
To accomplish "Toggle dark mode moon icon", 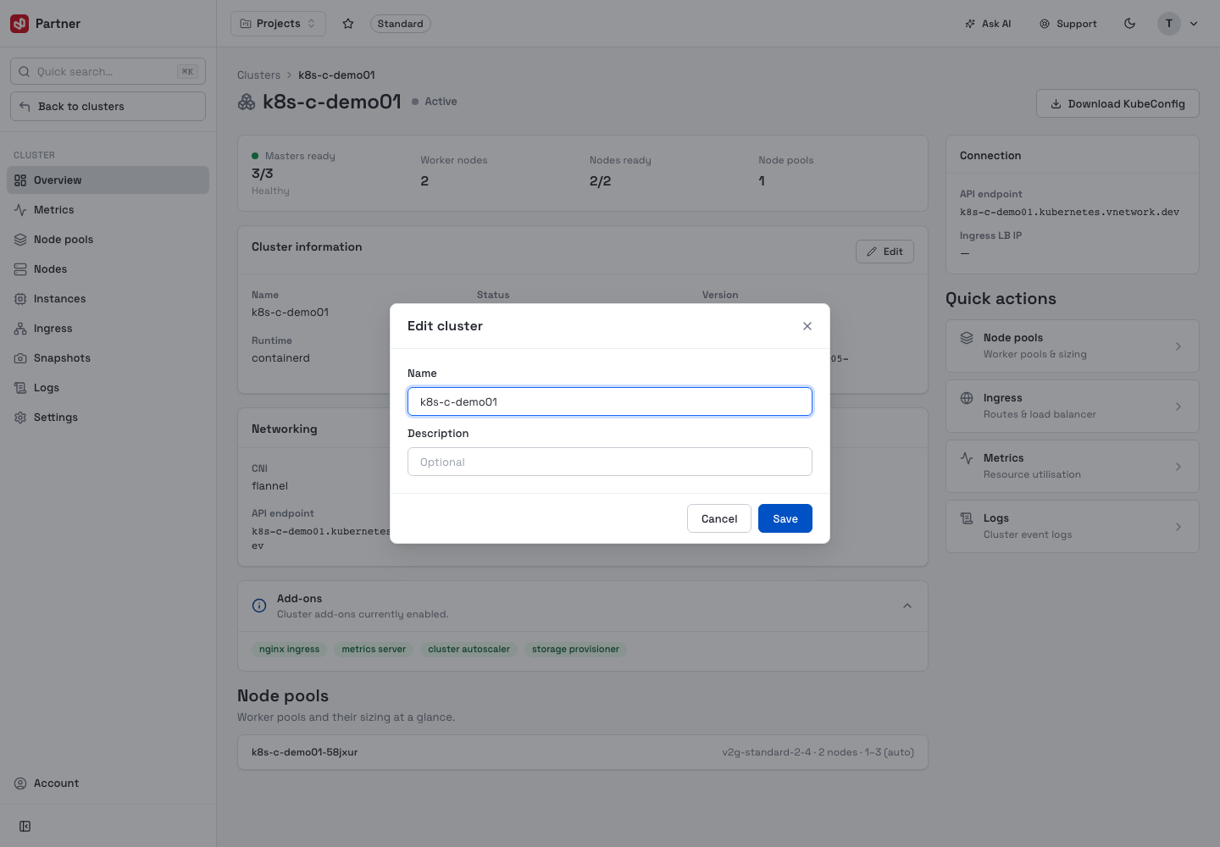I will click(1130, 24).
